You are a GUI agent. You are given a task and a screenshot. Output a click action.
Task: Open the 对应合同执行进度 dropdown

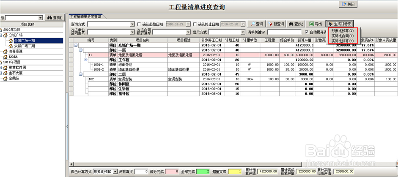click(x=188, y=32)
